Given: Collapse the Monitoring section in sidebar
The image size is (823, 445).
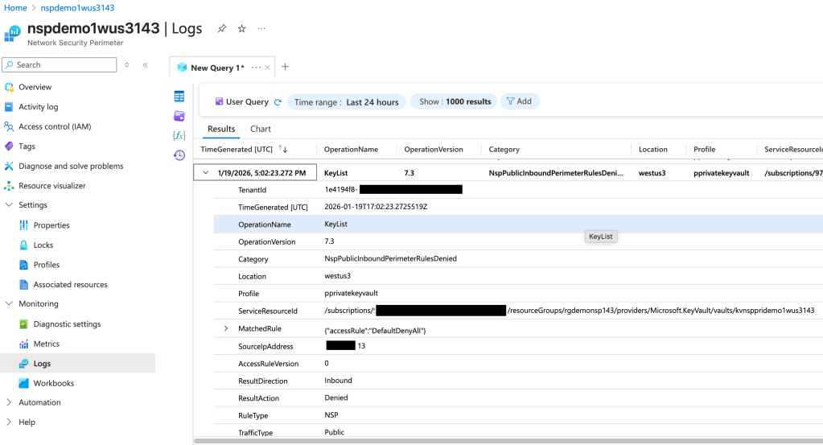Looking at the screenshot, I should (x=10, y=304).
